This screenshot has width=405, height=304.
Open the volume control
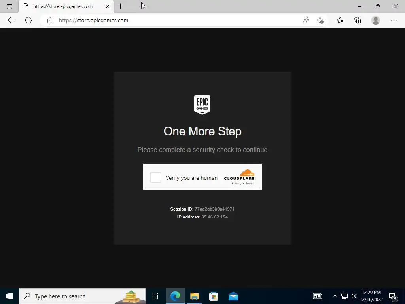point(354,296)
